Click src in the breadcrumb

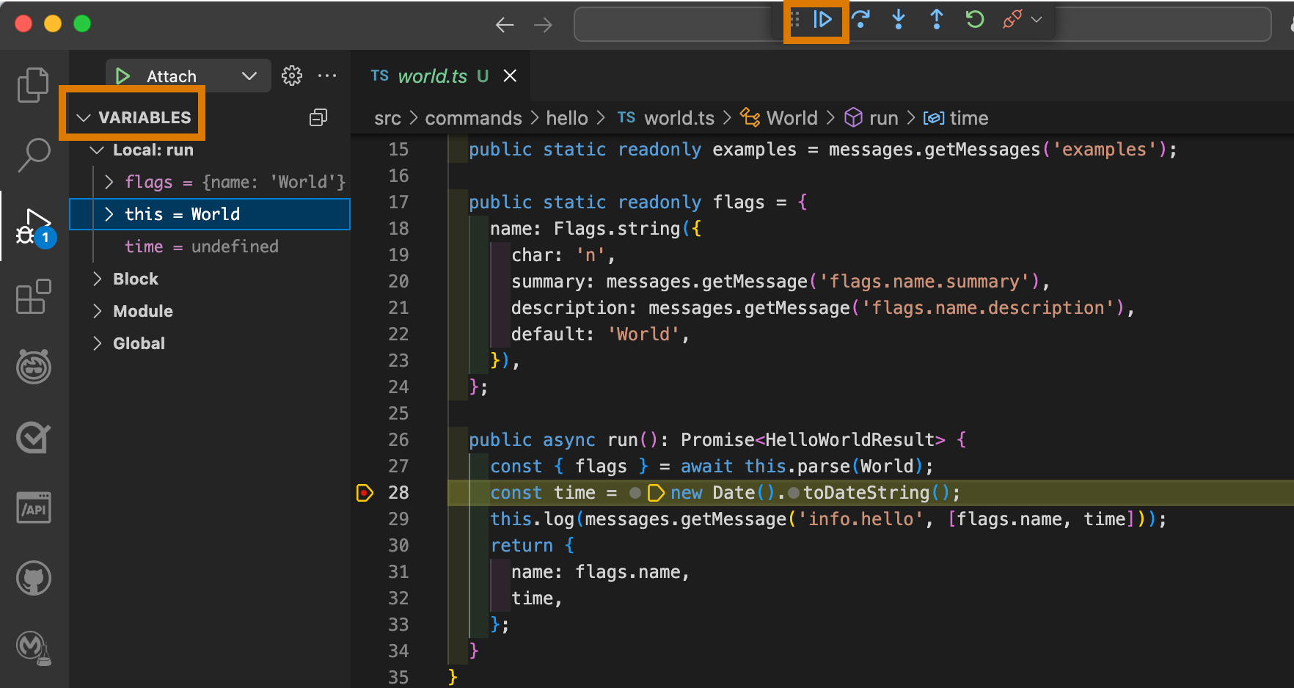(387, 118)
